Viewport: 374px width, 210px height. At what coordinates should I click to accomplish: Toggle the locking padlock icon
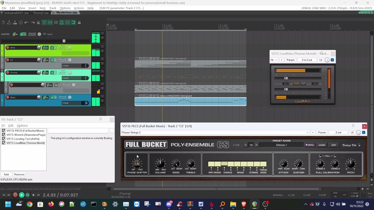click(79, 22)
